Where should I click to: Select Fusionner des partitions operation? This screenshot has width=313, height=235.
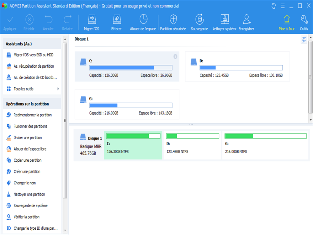tap(32, 126)
